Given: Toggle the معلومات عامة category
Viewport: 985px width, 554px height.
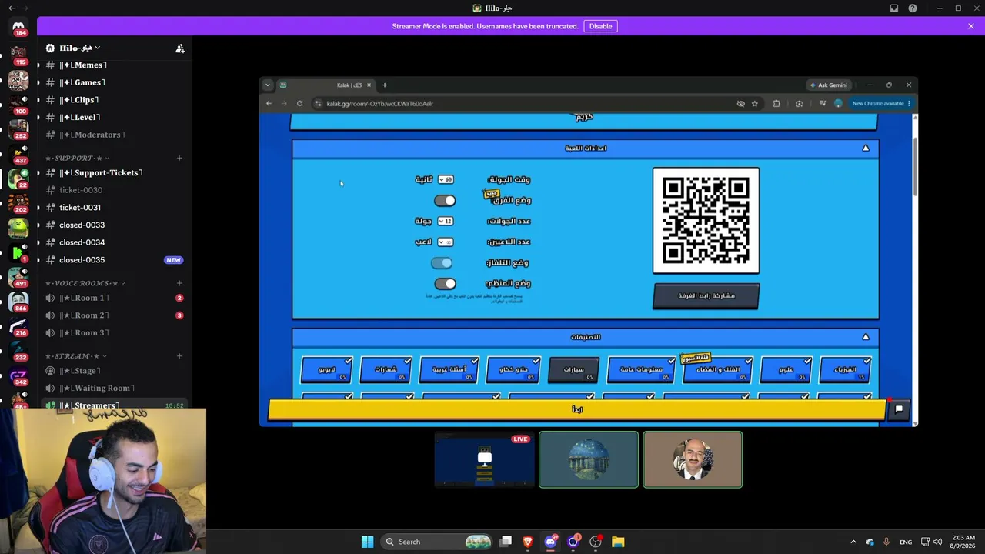Looking at the screenshot, I should coord(642,370).
